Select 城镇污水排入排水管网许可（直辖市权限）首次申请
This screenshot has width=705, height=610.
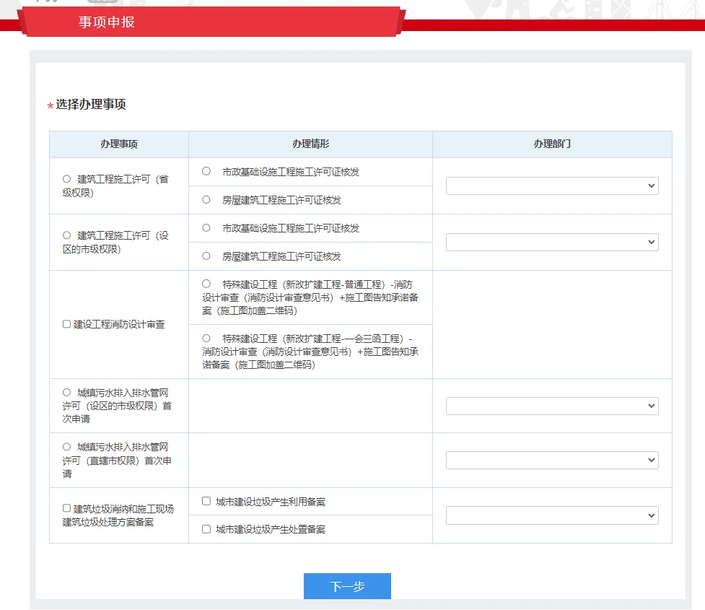pos(67,447)
